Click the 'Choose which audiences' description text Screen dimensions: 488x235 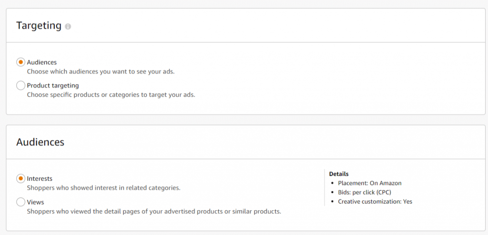[101, 72]
